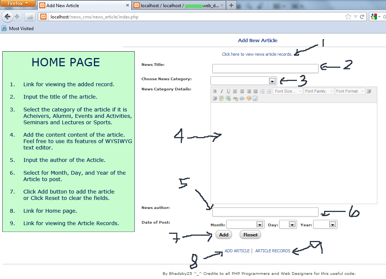Click the 'HOME PAGE' heading

coord(66,62)
